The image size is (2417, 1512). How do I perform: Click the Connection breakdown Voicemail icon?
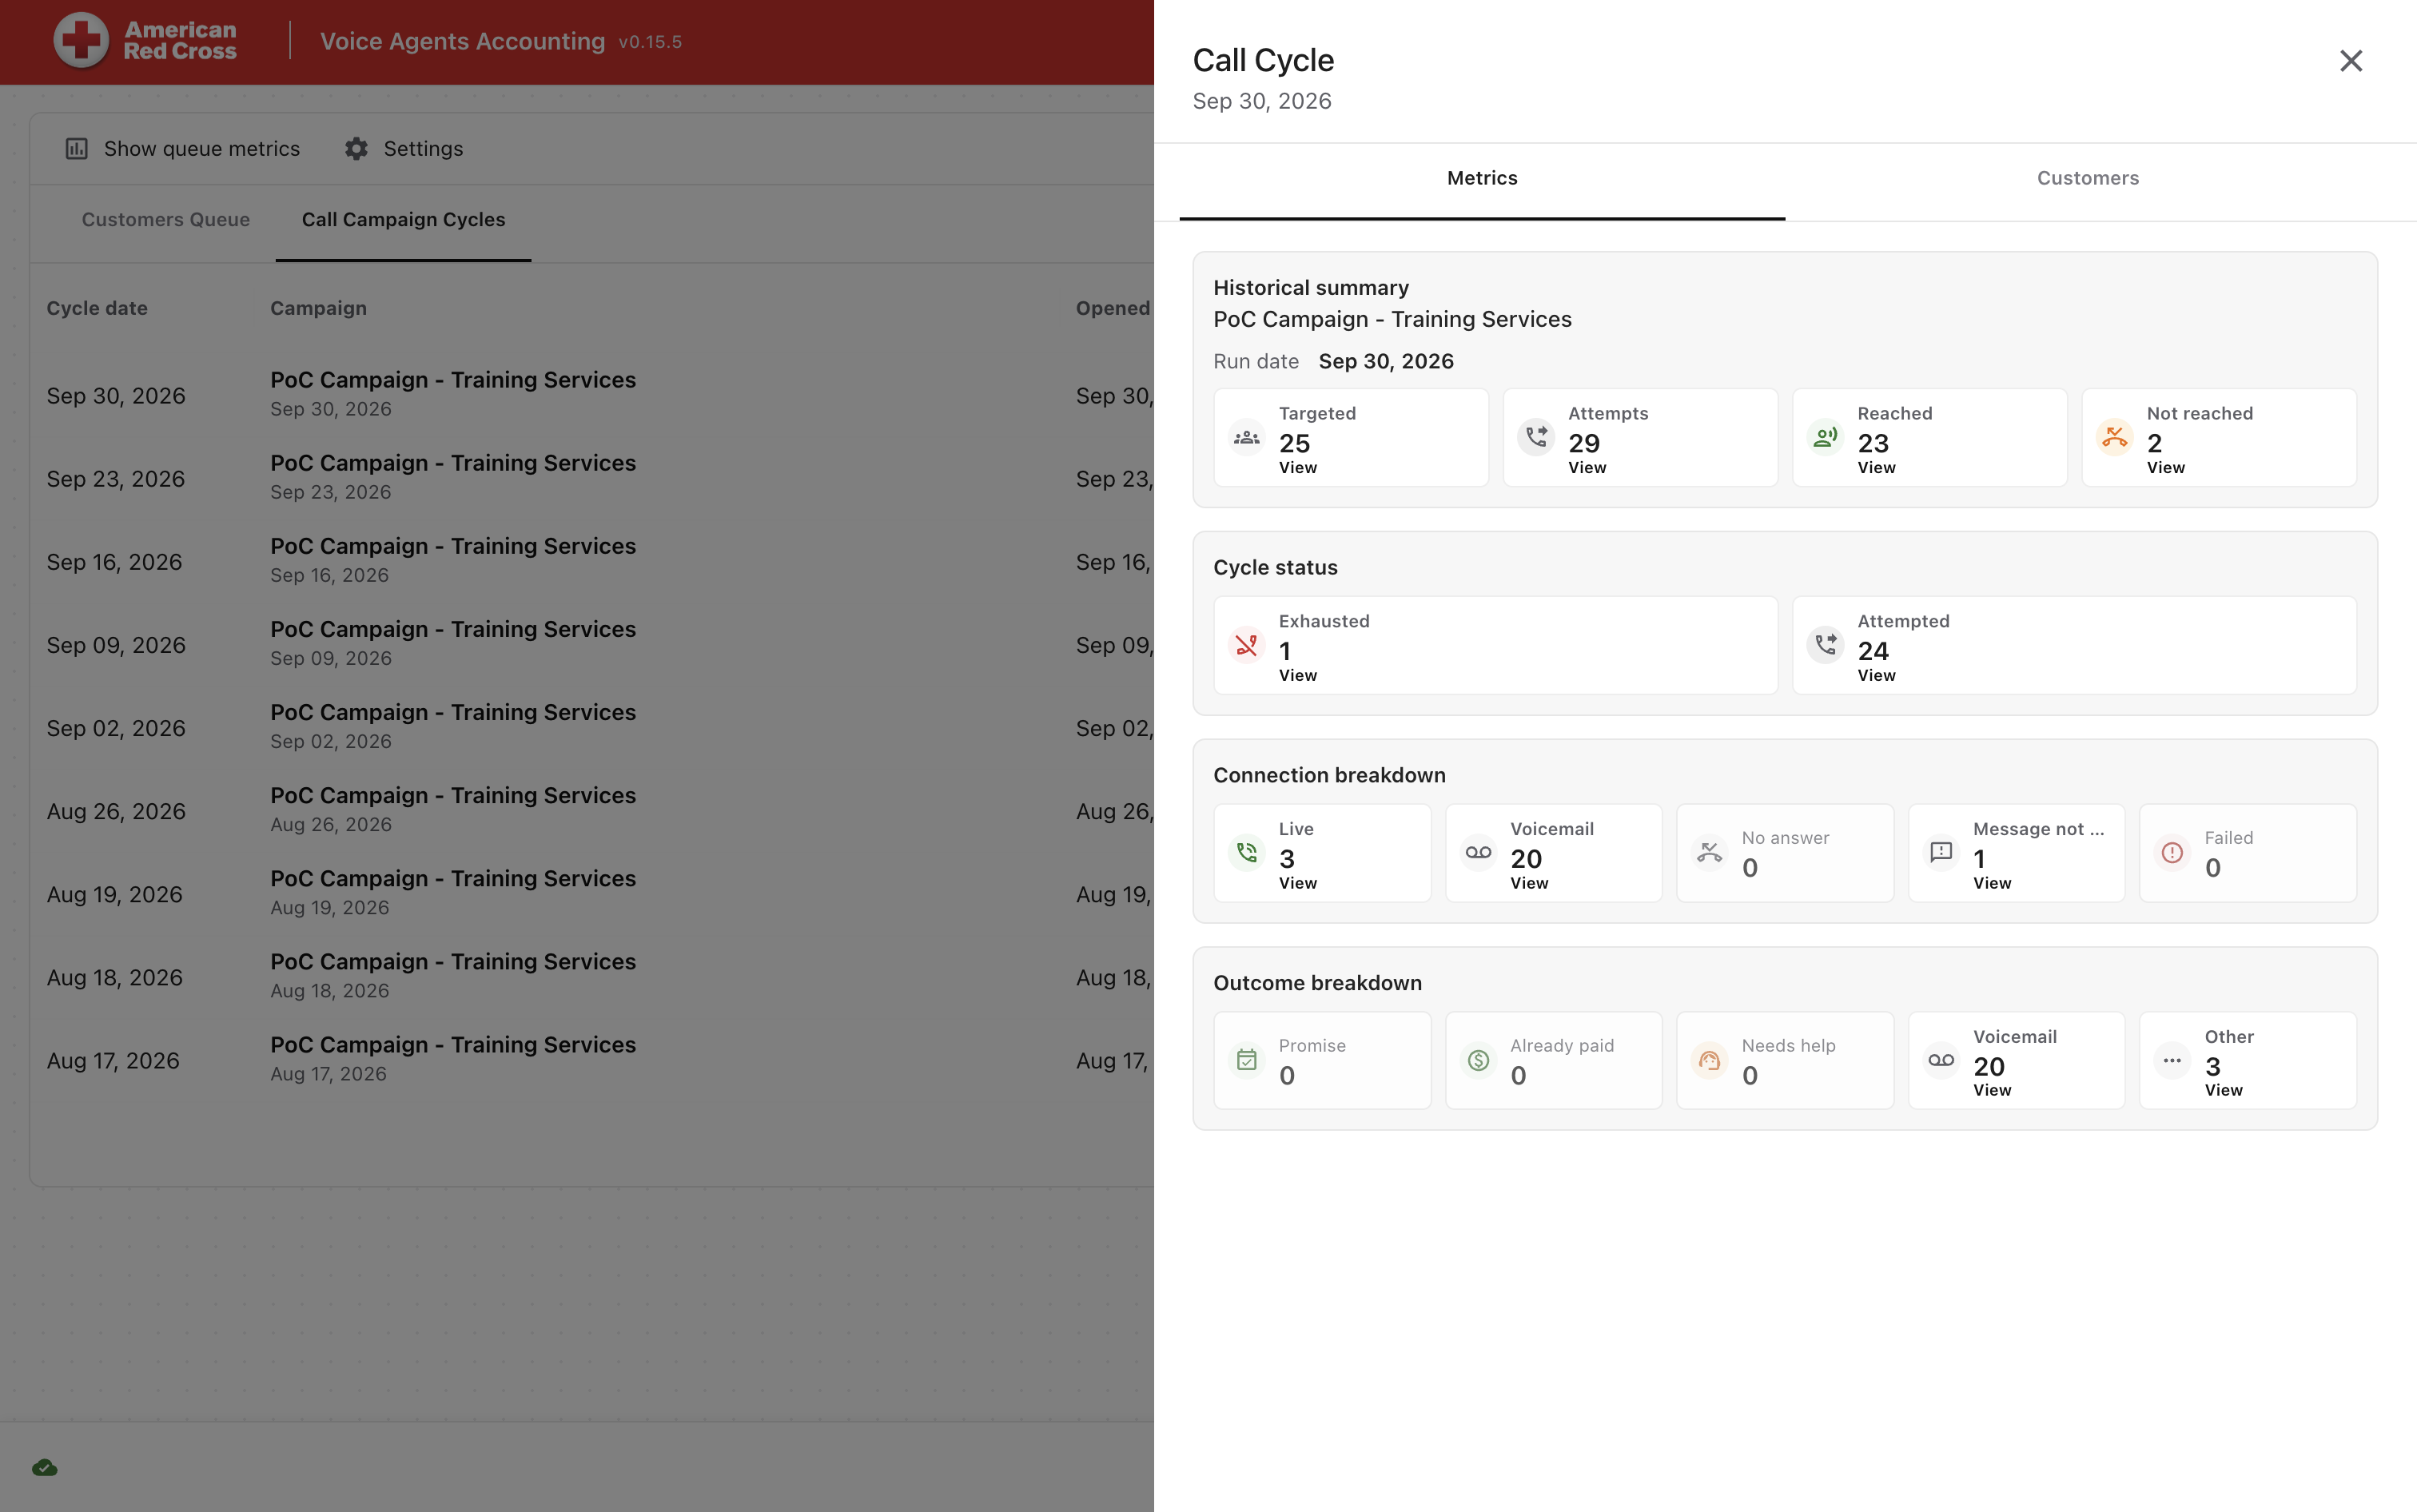point(1478,853)
